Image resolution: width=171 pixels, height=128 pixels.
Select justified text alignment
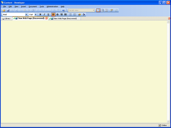pyautogui.click(x=65, y=14)
